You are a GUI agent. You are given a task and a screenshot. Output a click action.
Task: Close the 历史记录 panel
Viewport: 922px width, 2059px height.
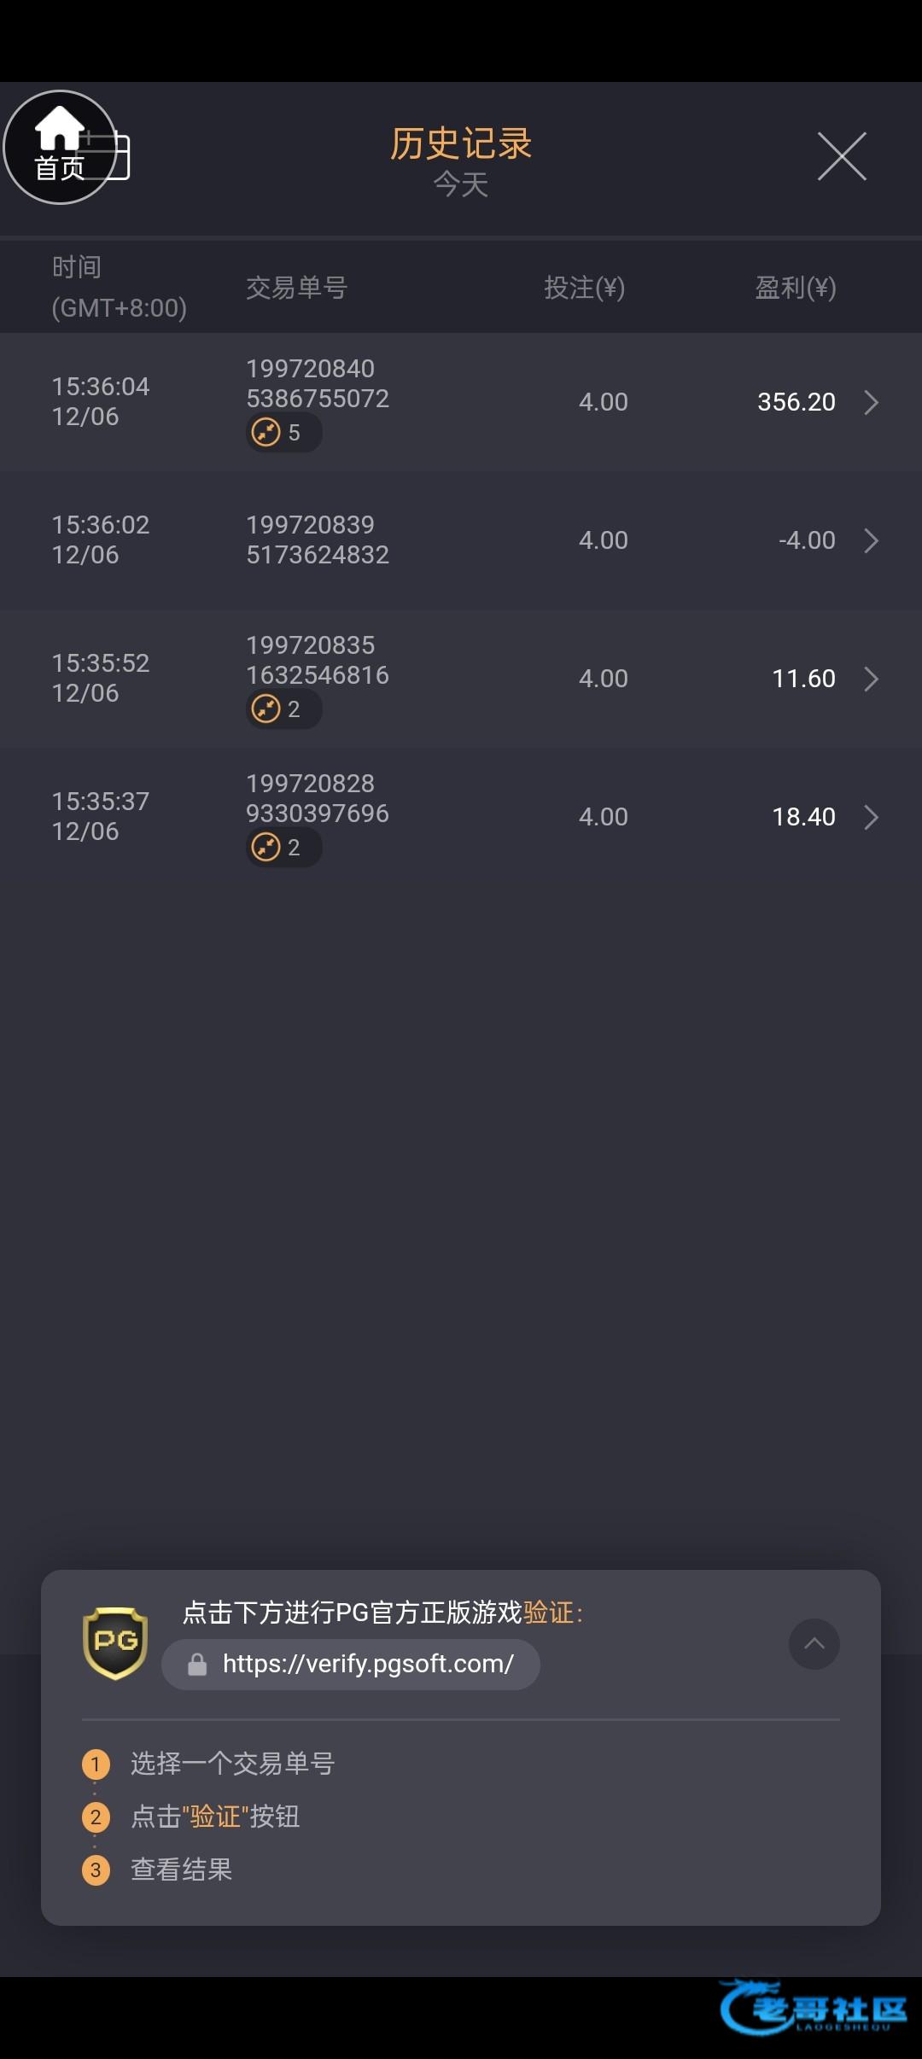coord(842,156)
